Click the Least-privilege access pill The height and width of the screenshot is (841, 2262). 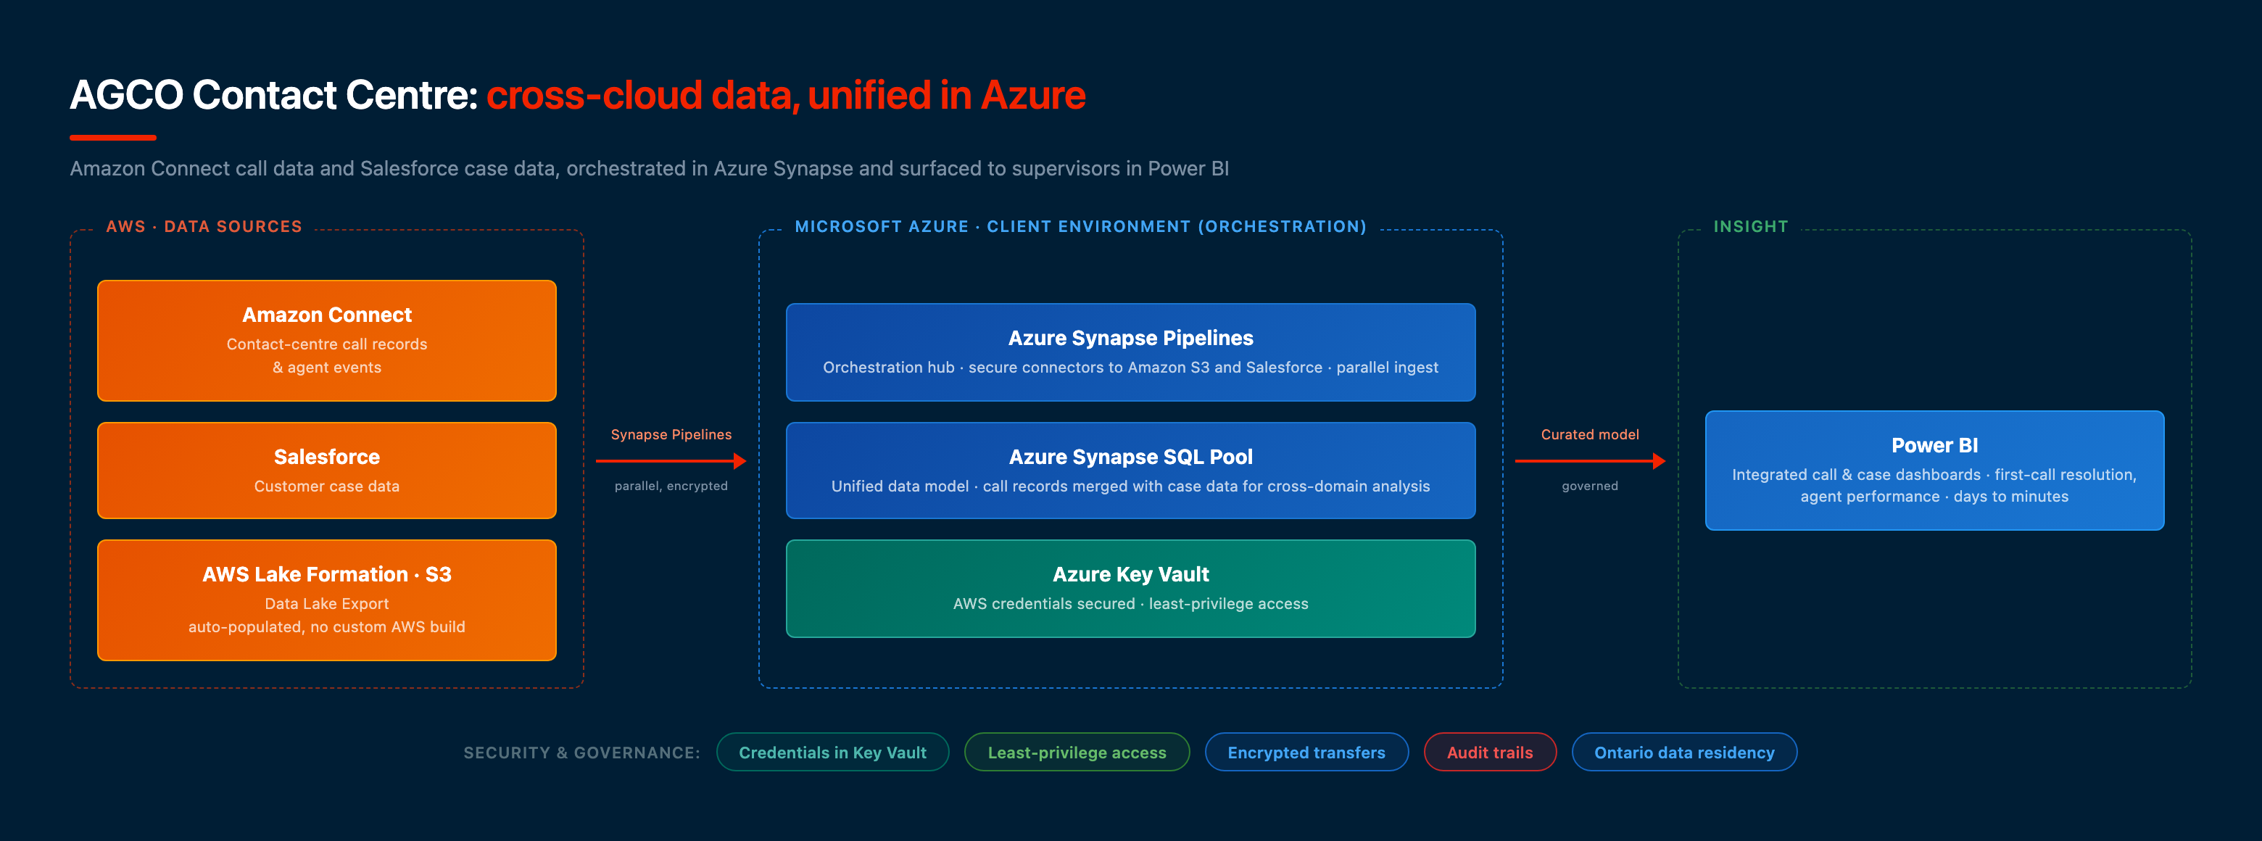pos(1077,753)
